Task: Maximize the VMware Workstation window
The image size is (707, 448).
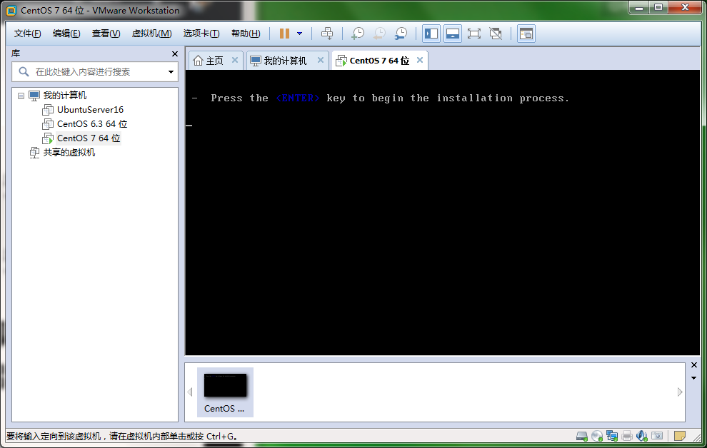Action: click(x=658, y=8)
